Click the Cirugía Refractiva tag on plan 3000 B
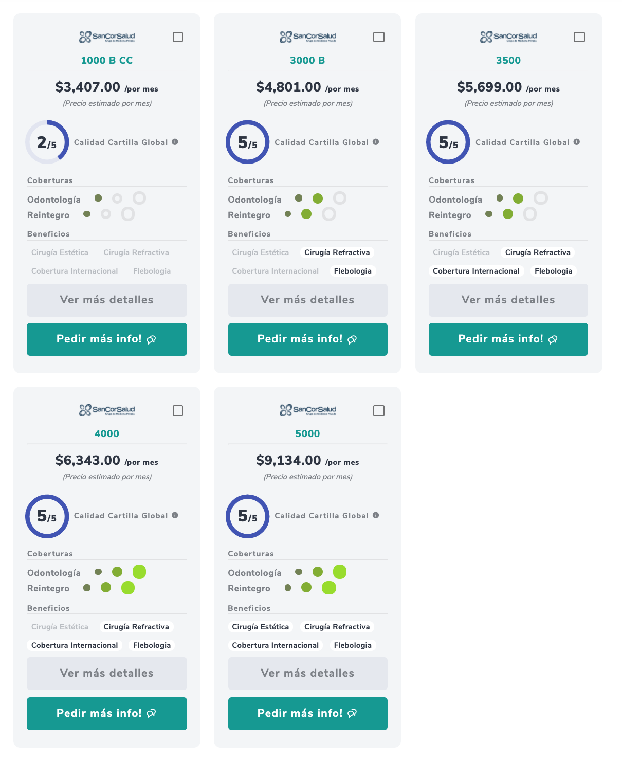 337,252
